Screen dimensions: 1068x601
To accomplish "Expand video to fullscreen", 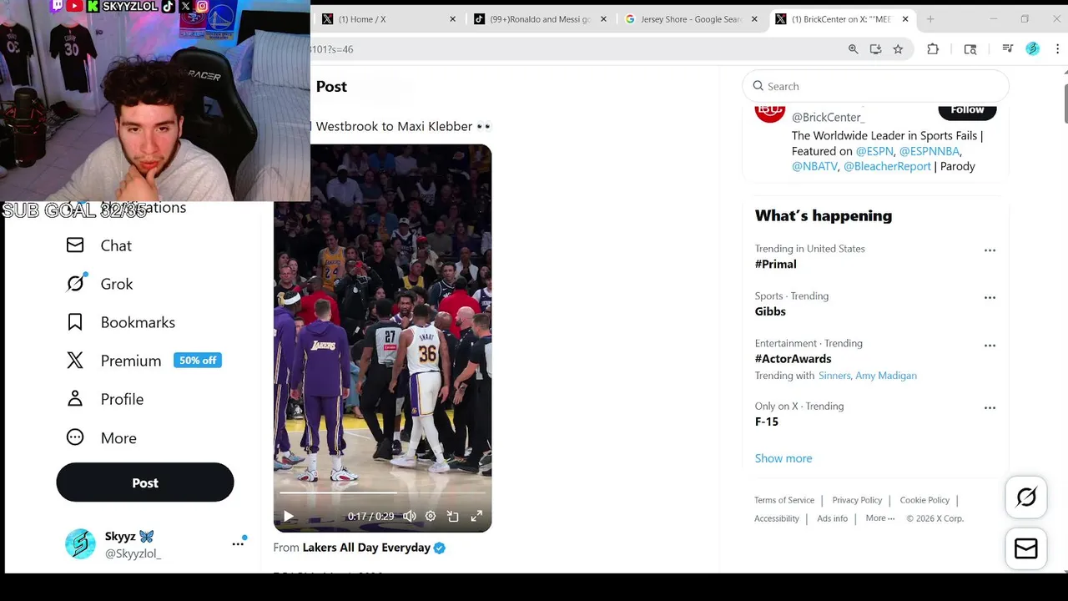I will tap(476, 516).
